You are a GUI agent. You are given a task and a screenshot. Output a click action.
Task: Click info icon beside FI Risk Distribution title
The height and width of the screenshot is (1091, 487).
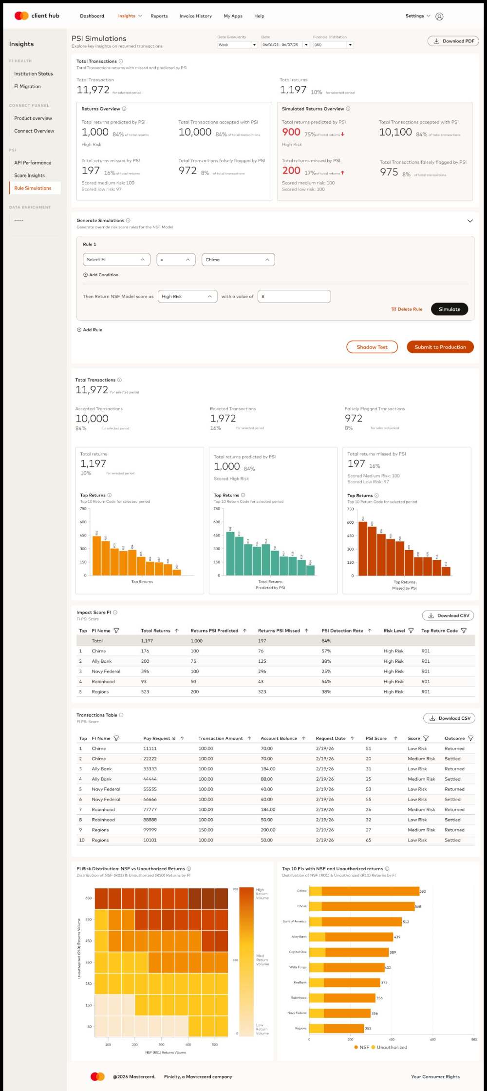coord(189,869)
